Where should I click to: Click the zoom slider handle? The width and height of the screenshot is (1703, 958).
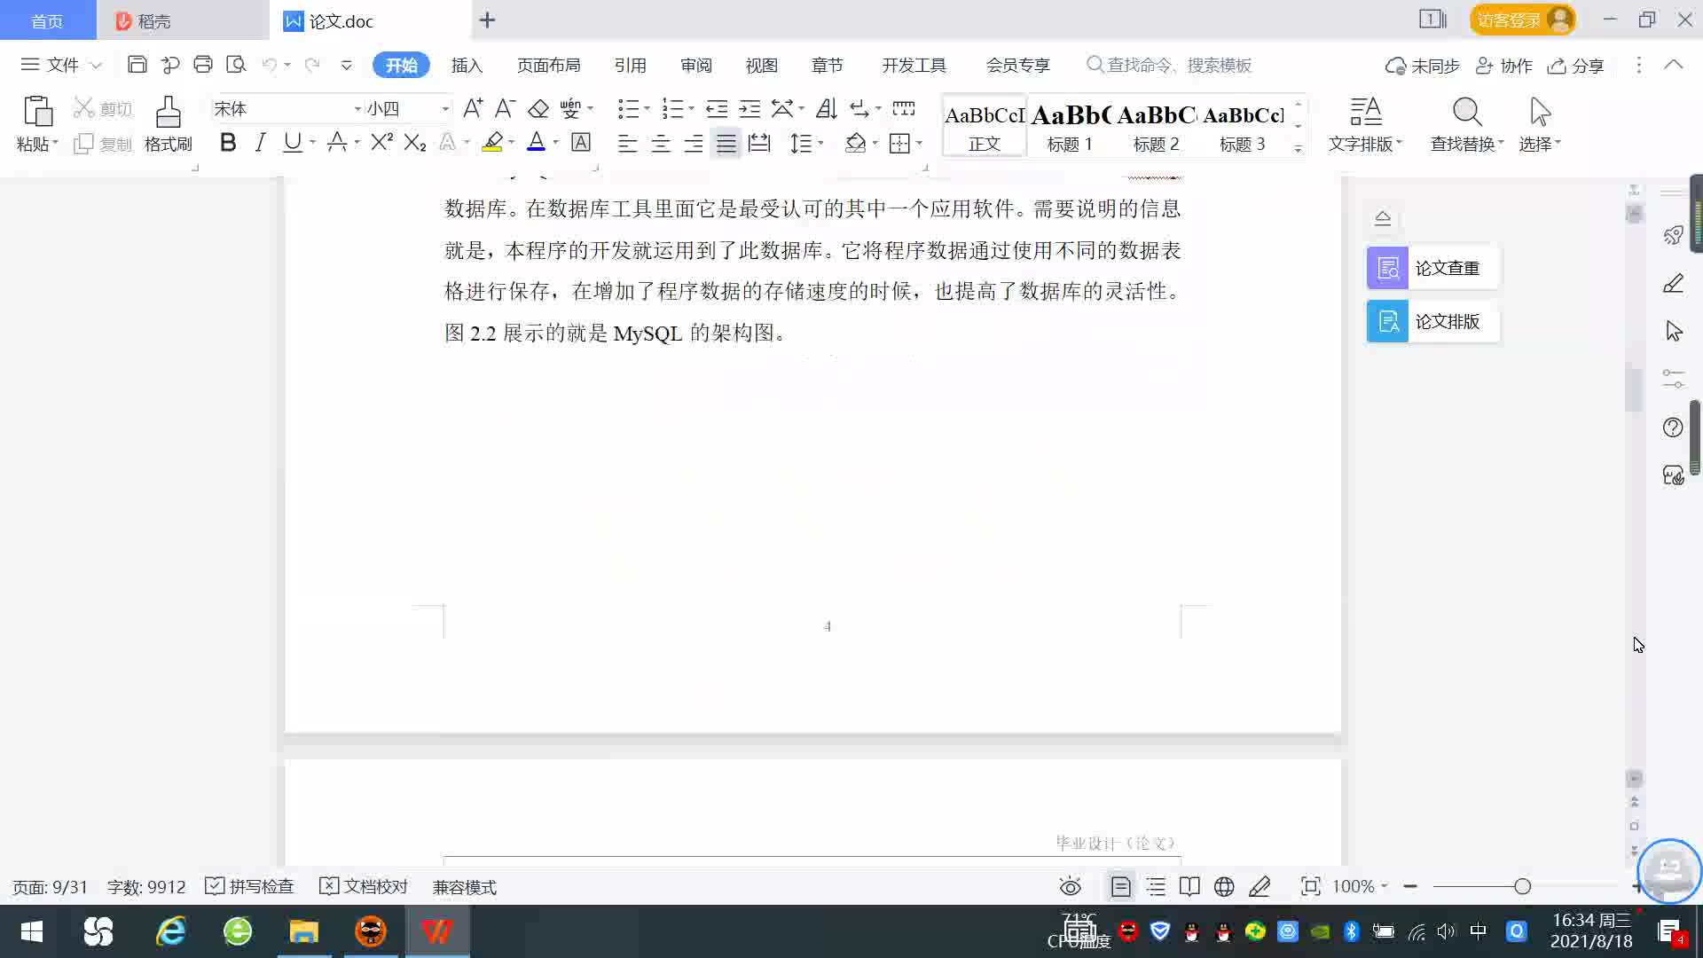[1522, 886]
